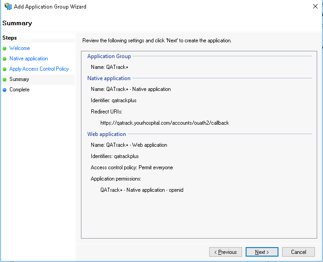
Task: Click 'QATrack+ - Native application - openid' entry
Action: [x=142, y=190]
